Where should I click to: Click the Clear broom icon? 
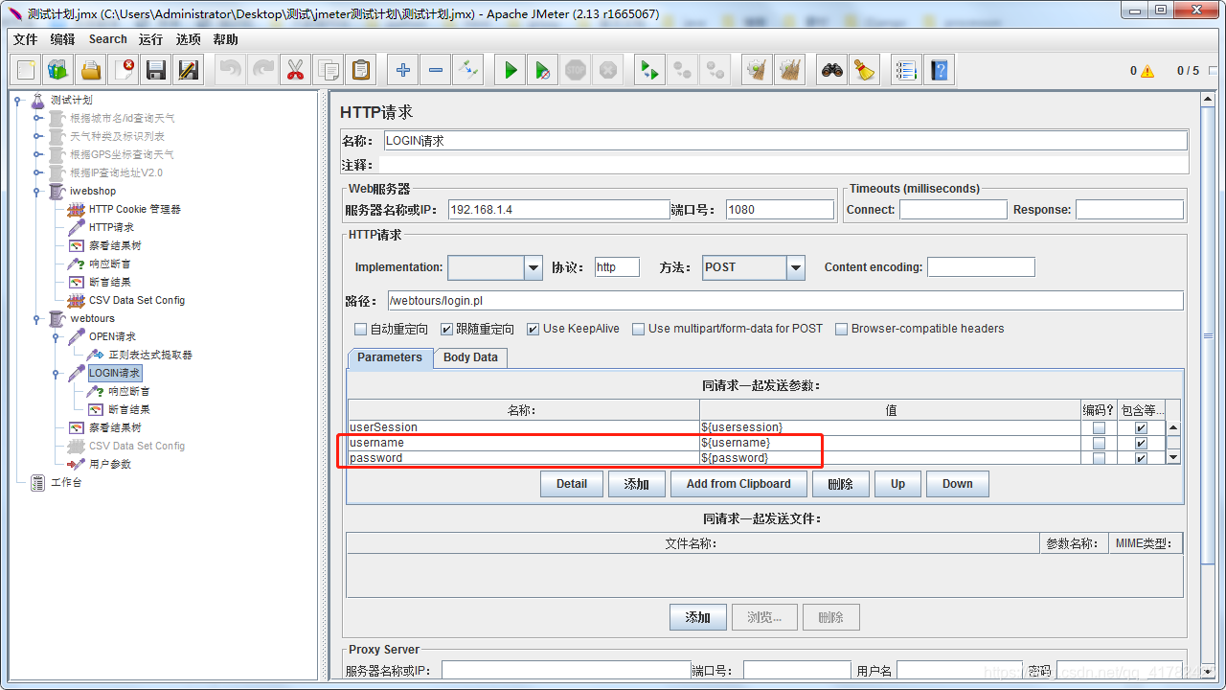758,70
